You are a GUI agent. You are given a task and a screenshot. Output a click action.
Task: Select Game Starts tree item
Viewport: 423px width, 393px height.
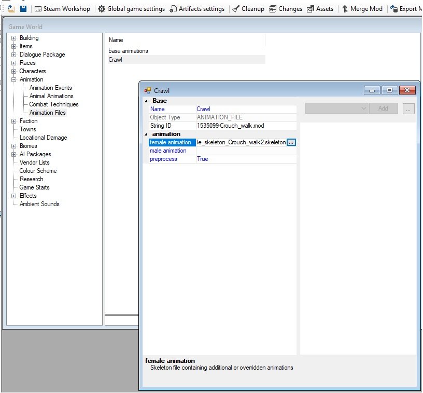click(x=34, y=188)
